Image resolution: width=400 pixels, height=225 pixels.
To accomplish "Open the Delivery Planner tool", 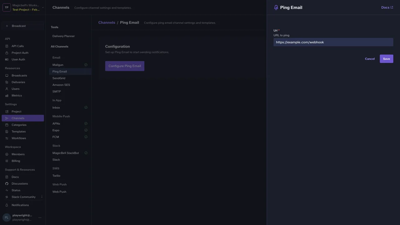I will pyautogui.click(x=63, y=36).
